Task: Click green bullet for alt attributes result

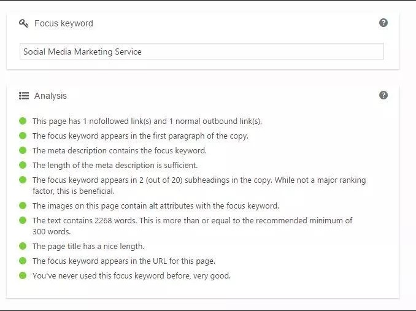Action: point(23,205)
